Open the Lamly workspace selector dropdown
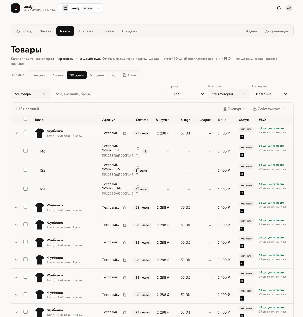Viewport: 303px width, 317px height. click(x=81, y=8)
